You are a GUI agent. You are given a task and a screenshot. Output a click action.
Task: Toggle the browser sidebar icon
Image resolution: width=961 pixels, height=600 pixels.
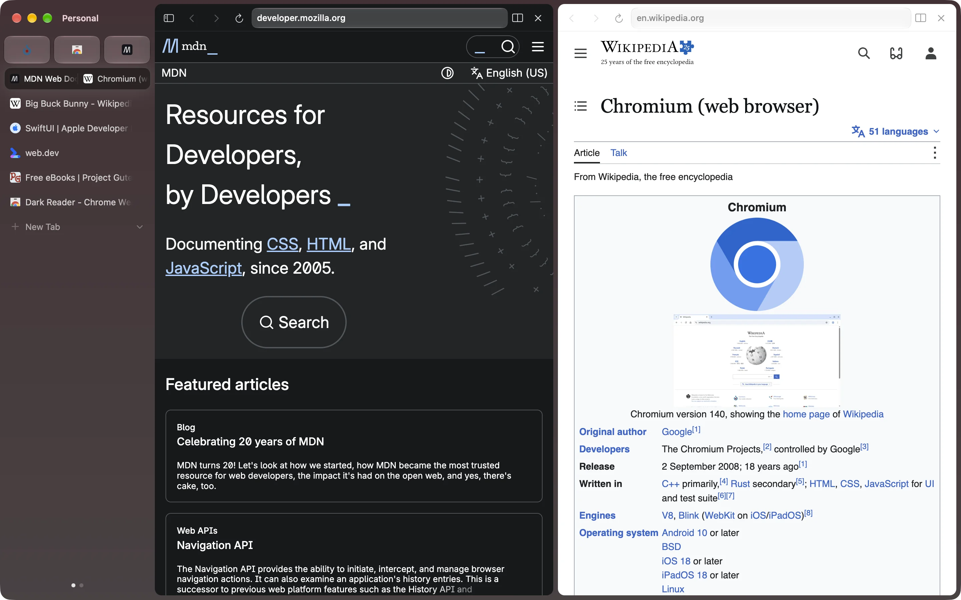point(169,18)
